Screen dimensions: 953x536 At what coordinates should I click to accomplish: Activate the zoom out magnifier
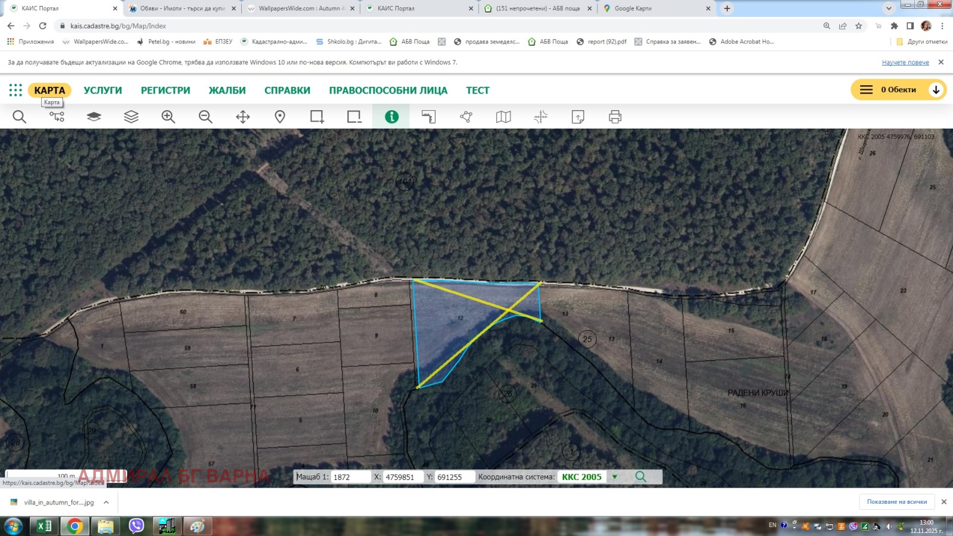click(205, 117)
